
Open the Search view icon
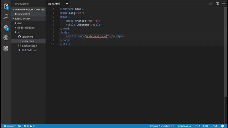6,17
